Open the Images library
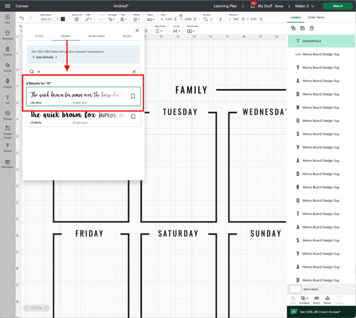The height and width of the screenshot is (318, 356). (7, 82)
